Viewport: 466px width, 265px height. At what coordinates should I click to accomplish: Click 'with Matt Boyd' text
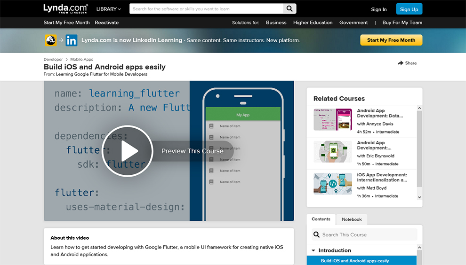pos(371,188)
